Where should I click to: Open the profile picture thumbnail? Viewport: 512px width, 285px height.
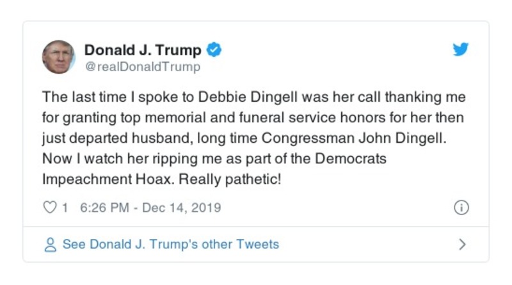59,56
